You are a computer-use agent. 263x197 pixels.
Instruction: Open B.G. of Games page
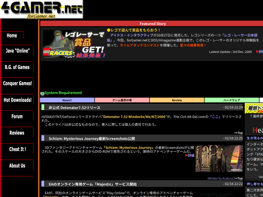pos(17,67)
